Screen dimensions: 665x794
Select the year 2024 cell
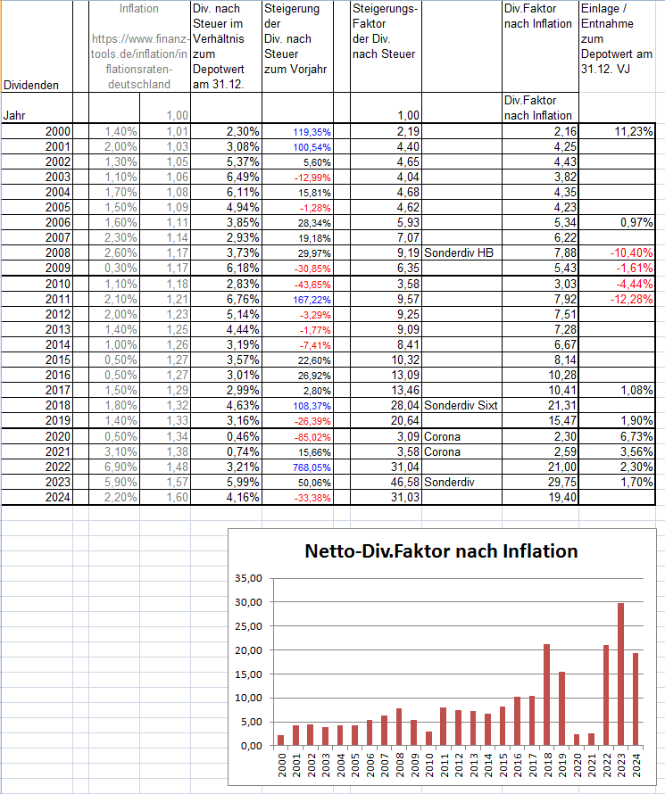37,497
